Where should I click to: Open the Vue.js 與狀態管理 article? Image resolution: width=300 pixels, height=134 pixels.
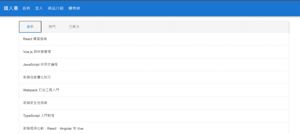(37, 52)
